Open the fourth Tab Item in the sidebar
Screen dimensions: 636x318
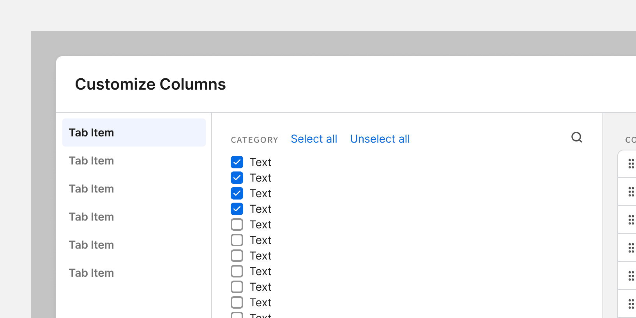[x=92, y=217]
